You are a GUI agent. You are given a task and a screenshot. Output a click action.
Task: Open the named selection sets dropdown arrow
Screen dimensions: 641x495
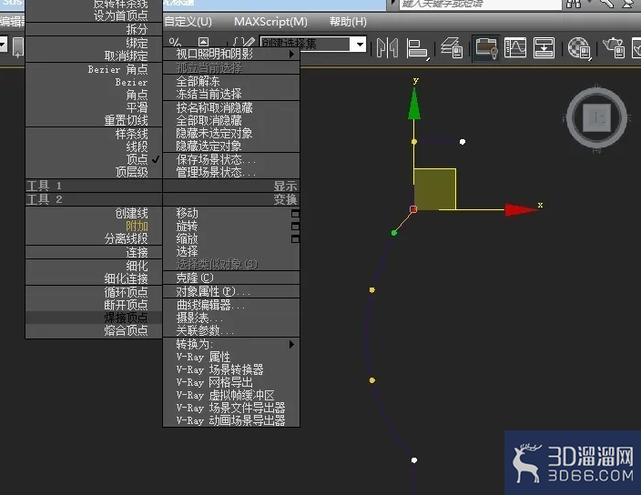[x=360, y=44]
